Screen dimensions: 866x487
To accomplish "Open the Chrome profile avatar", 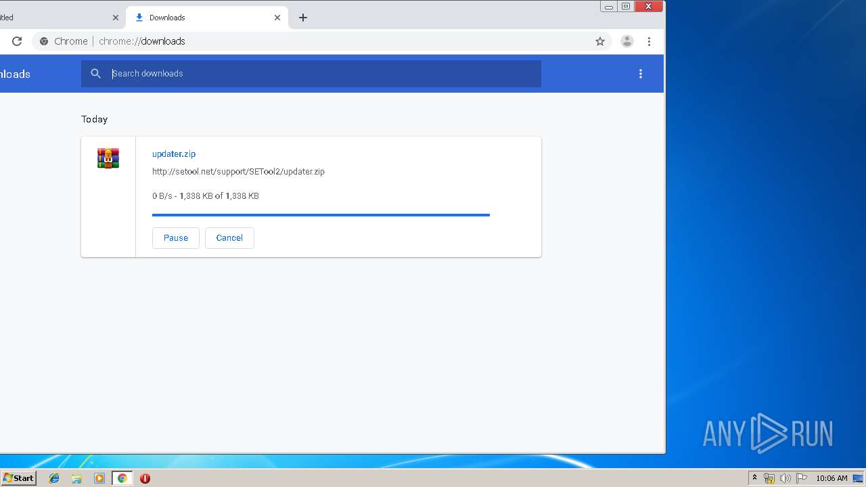I will (627, 41).
